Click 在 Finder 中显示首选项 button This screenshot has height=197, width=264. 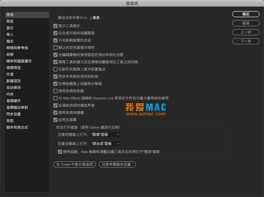[74, 164]
